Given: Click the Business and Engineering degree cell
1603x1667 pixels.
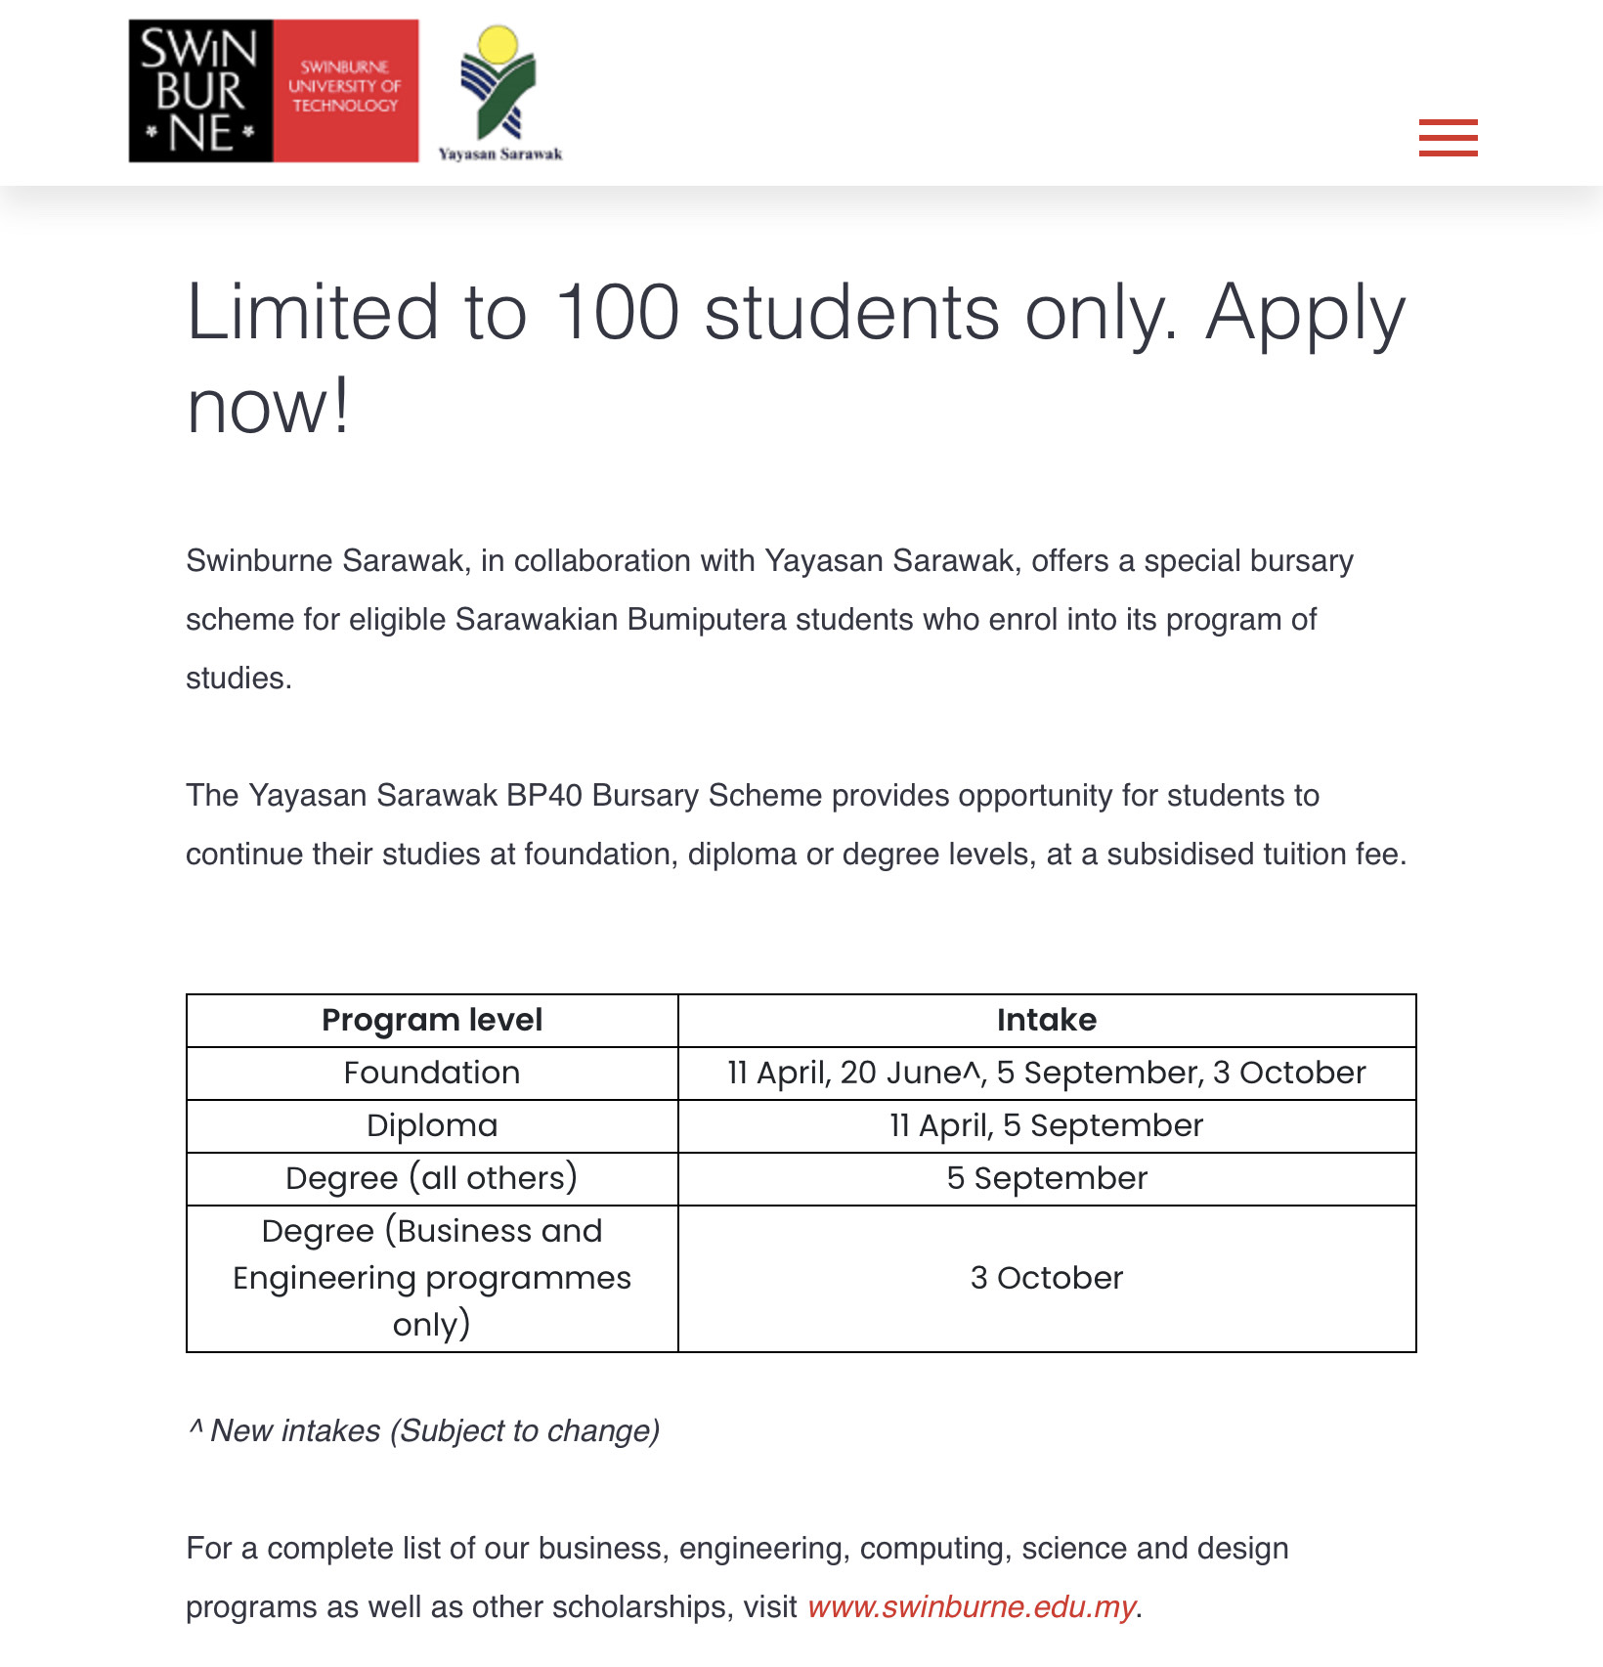Looking at the screenshot, I should (431, 1278).
